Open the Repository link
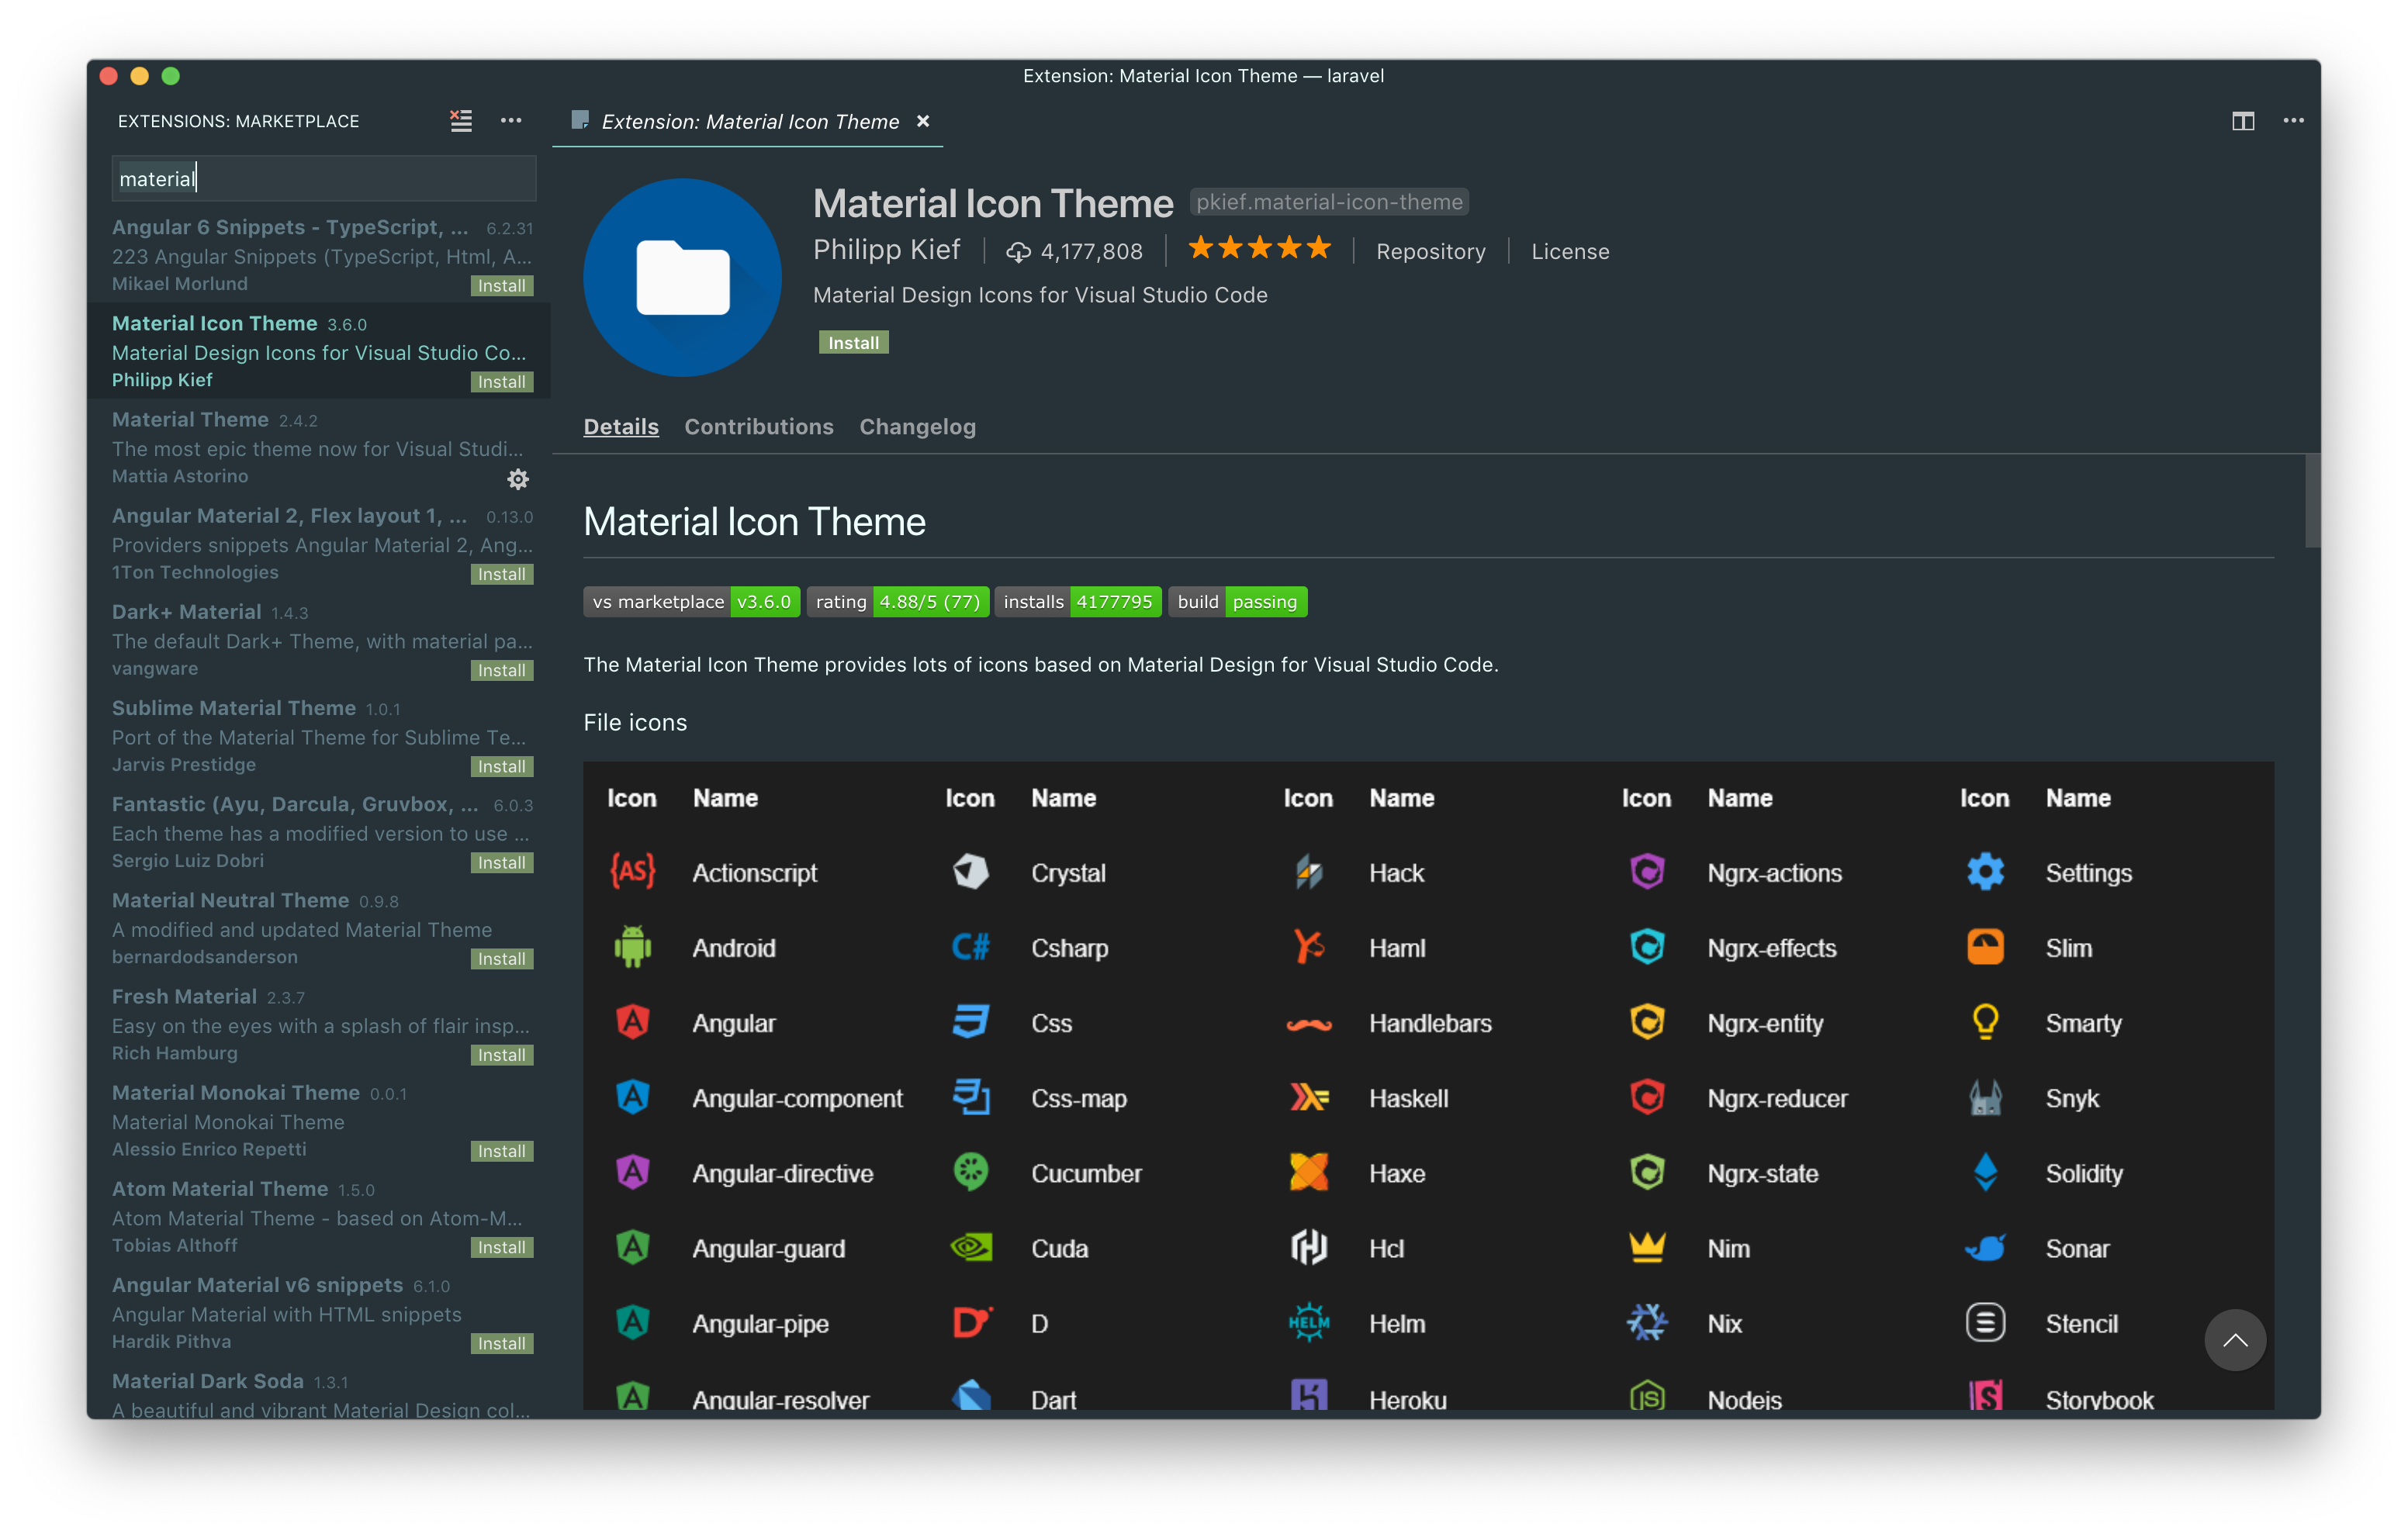2408x1534 pixels. coord(1430,252)
